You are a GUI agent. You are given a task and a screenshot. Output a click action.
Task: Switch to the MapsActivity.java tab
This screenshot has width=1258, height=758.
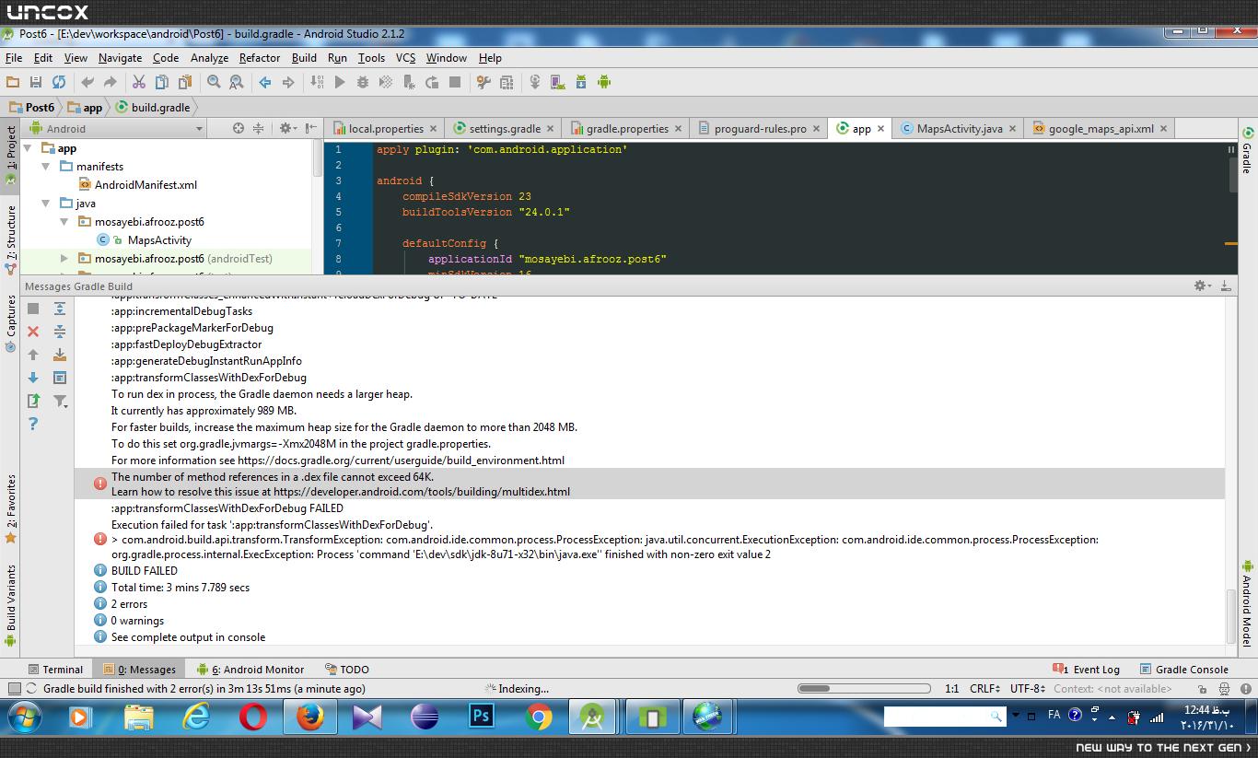(958, 129)
